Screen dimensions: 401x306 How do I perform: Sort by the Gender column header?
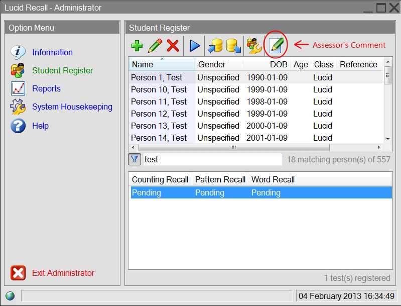(x=219, y=64)
